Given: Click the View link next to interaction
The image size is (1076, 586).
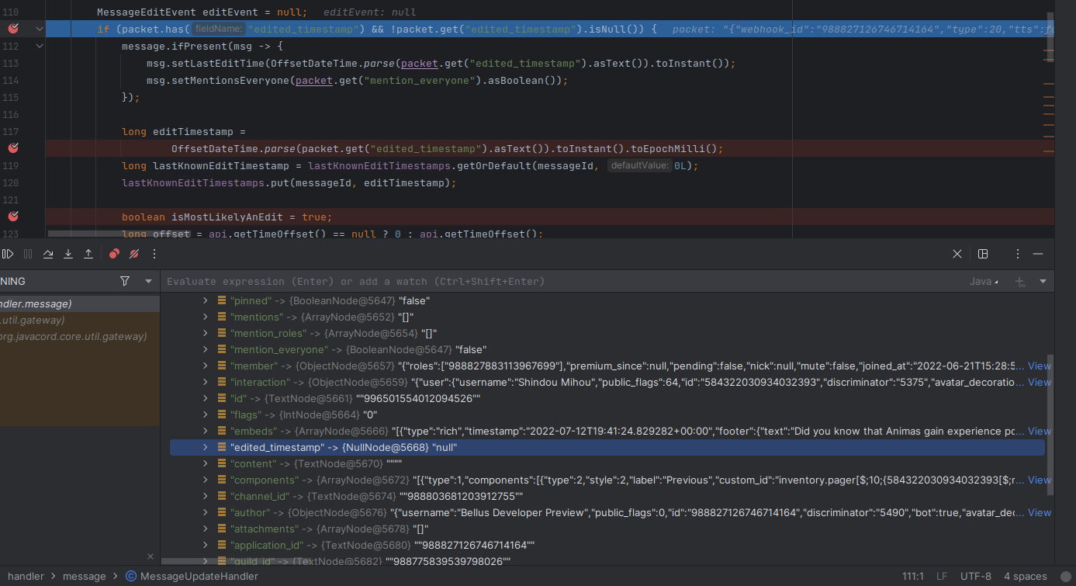Looking at the screenshot, I should coord(1039,382).
